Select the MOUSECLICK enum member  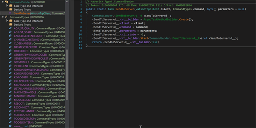[x=39, y=100]
